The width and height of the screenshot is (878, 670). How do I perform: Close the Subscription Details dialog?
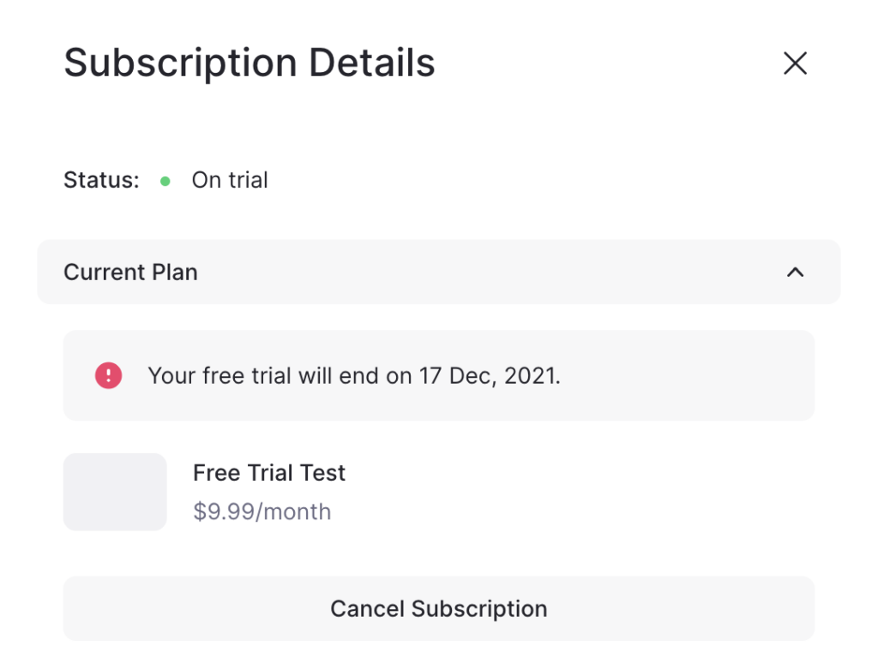point(795,63)
